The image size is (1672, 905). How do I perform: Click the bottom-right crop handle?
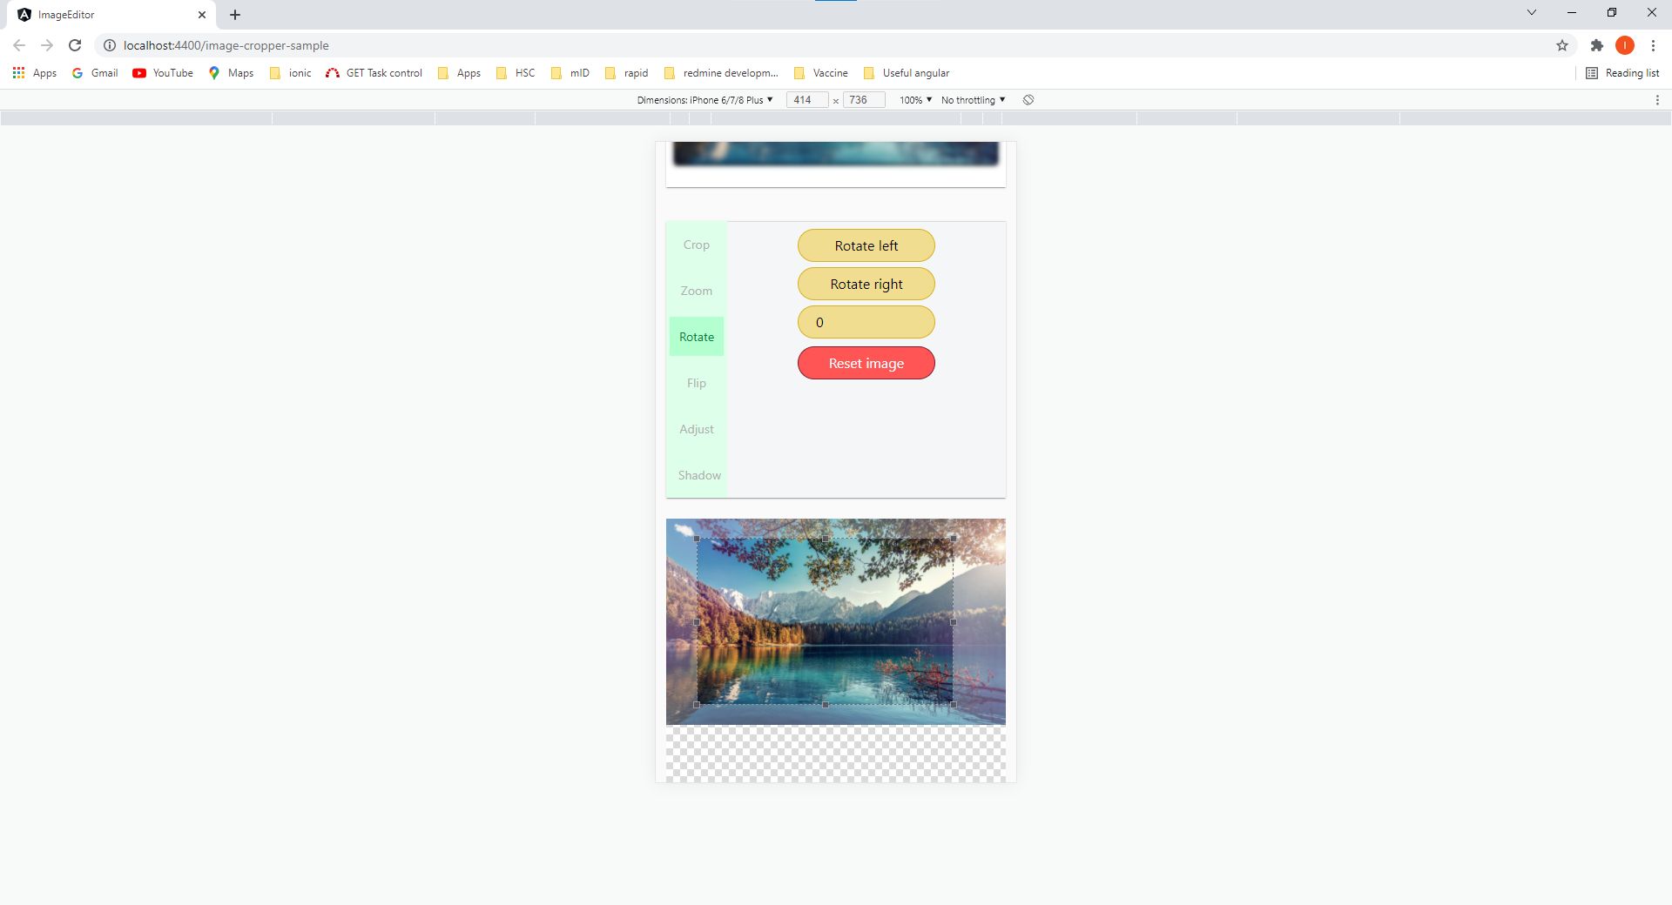point(954,705)
